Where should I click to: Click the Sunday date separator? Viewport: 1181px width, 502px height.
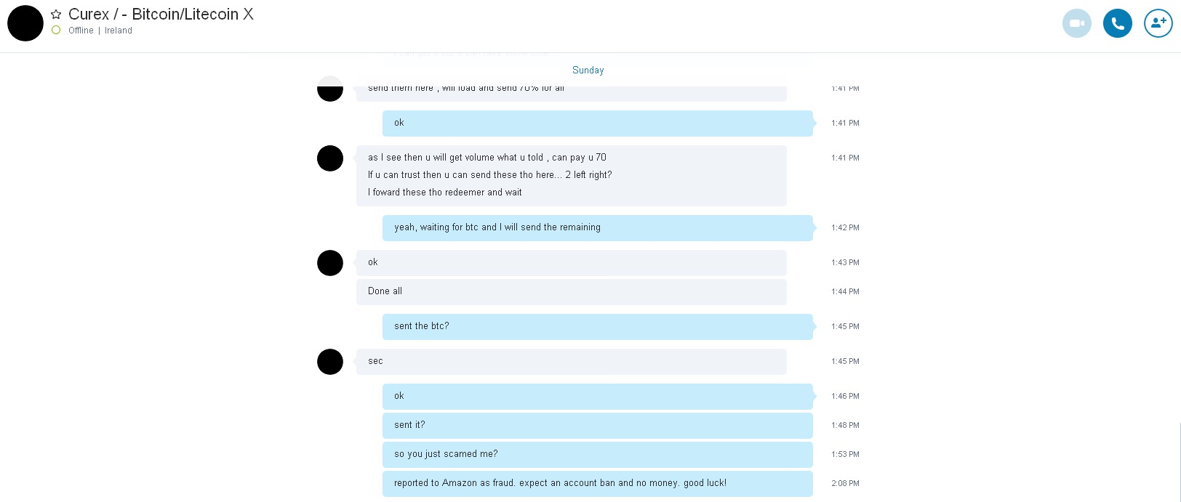(588, 70)
